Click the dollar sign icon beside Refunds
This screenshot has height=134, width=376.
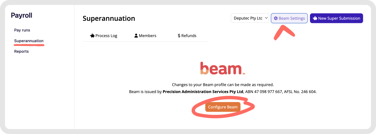coord(179,36)
